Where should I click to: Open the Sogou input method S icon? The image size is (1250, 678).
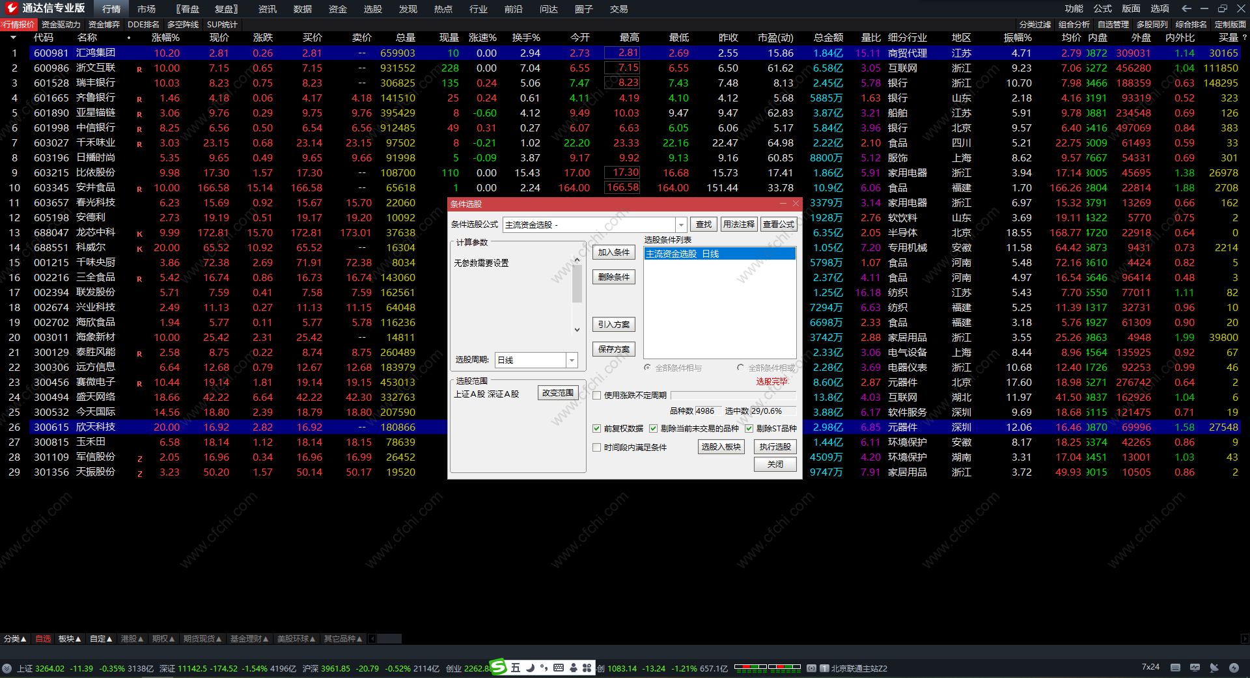[x=498, y=667]
